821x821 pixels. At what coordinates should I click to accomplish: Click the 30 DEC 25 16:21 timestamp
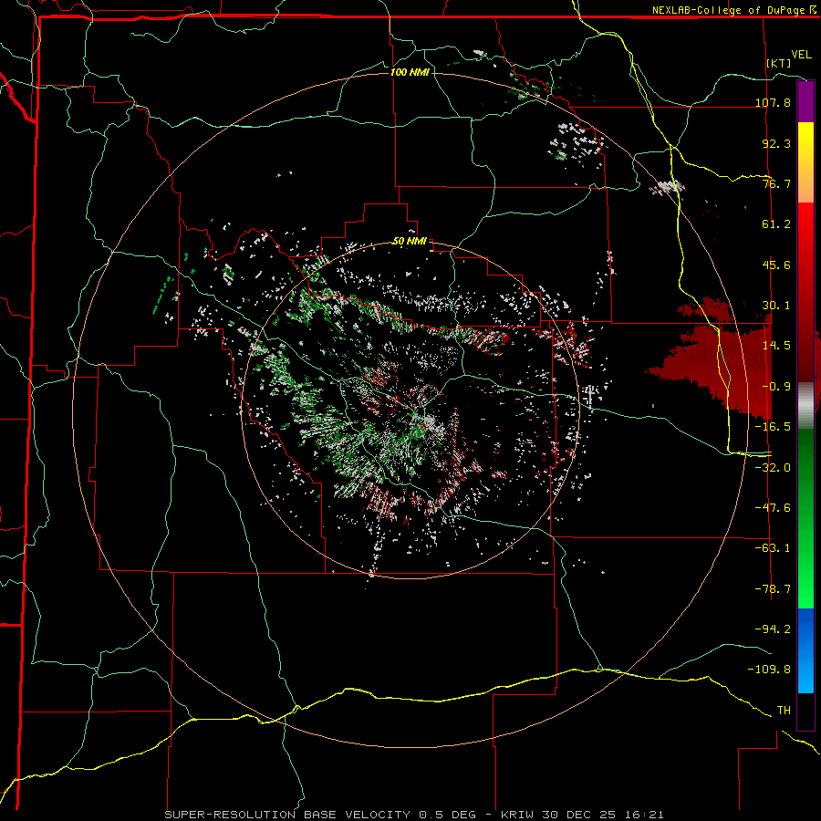(x=603, y=815)
